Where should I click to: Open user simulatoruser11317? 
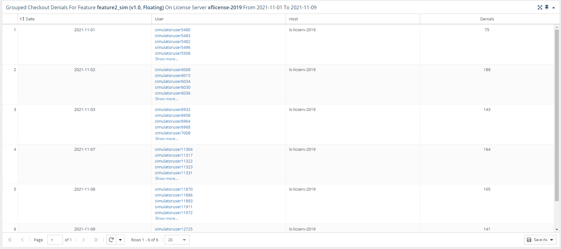point(174,155)
